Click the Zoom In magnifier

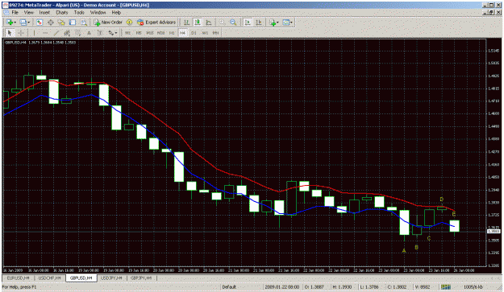coord(222,22)
